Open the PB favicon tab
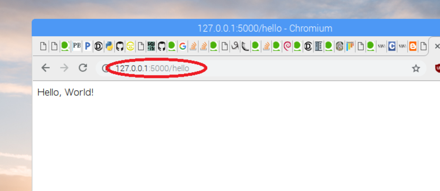The height and width of the screenshot is (191, 440). point(77,46)
